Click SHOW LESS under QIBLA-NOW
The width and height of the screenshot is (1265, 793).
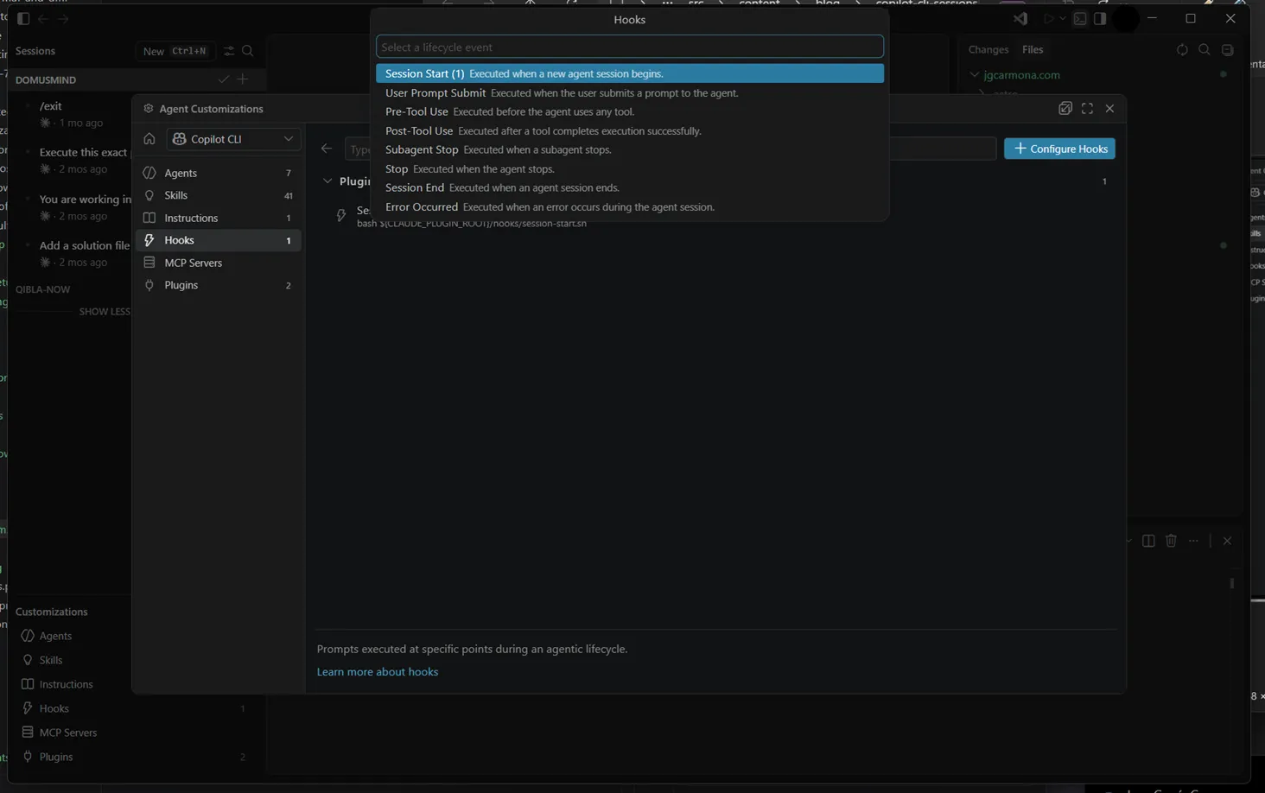105,312
